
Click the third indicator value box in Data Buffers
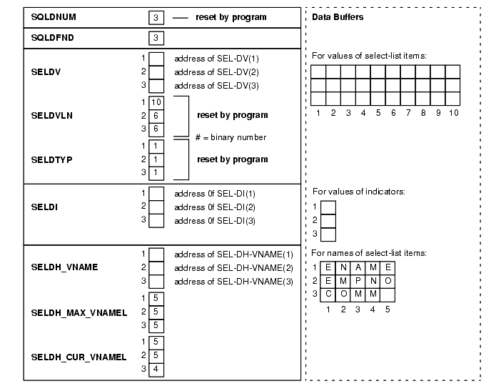coord(328,234)
